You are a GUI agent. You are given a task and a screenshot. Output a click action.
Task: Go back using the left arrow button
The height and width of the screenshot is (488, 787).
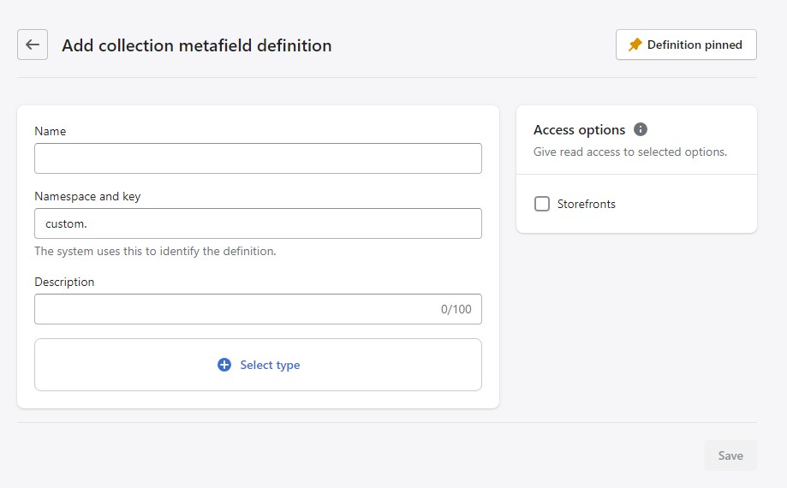pos(33,45)
